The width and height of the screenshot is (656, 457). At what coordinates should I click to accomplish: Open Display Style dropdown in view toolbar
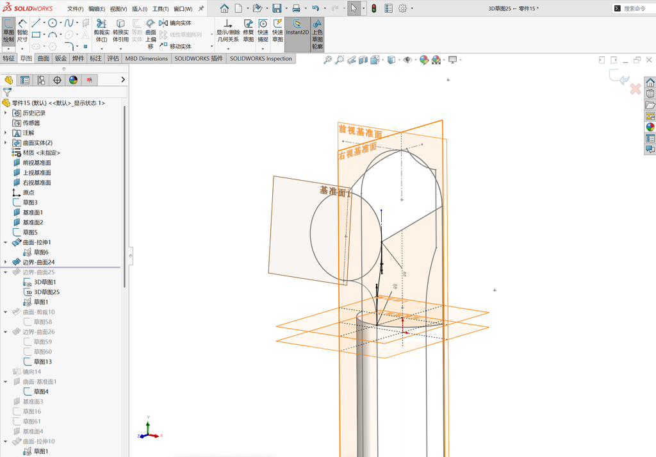point(400,60)
